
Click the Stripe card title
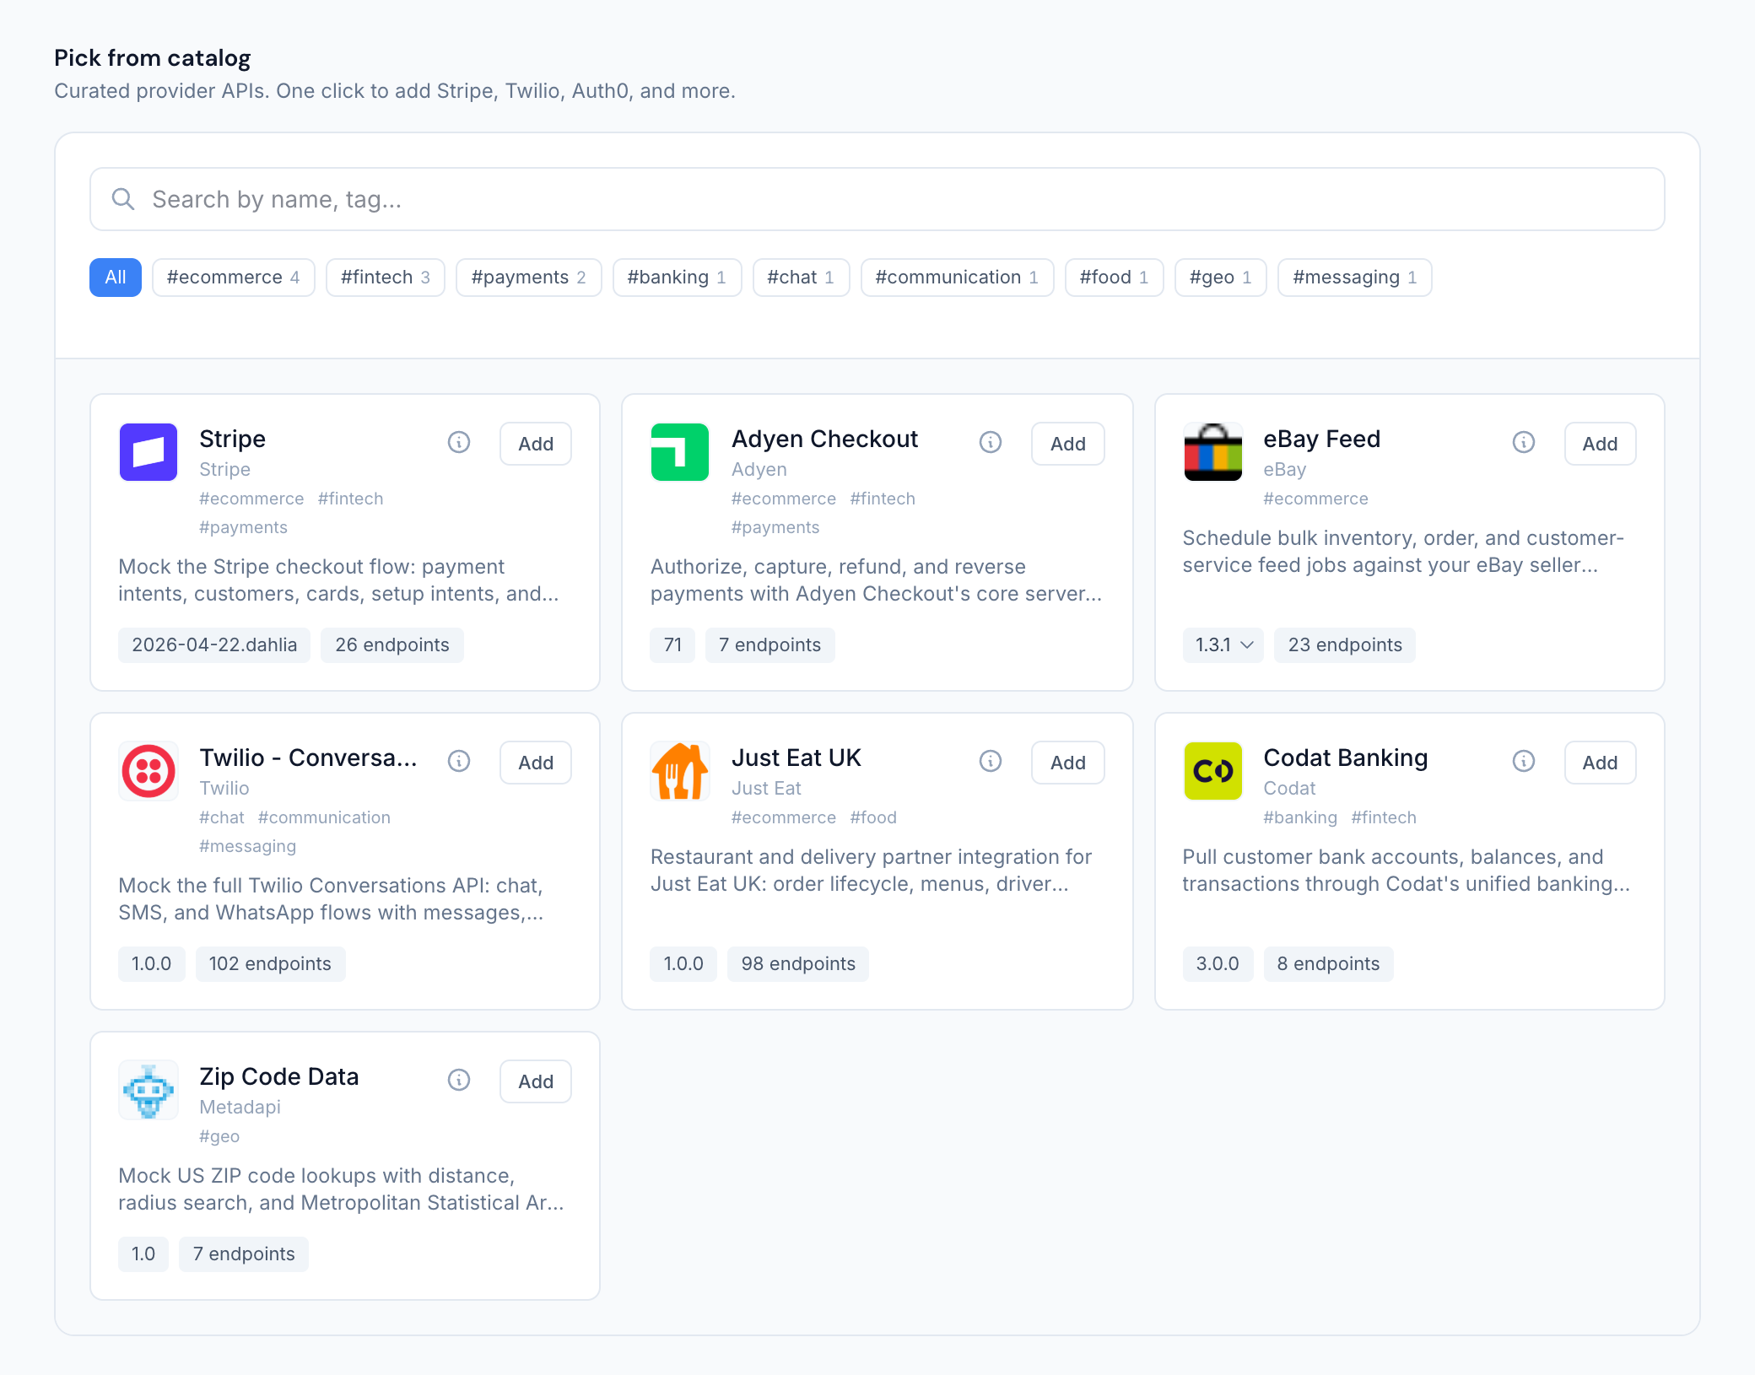coord(232,439)
